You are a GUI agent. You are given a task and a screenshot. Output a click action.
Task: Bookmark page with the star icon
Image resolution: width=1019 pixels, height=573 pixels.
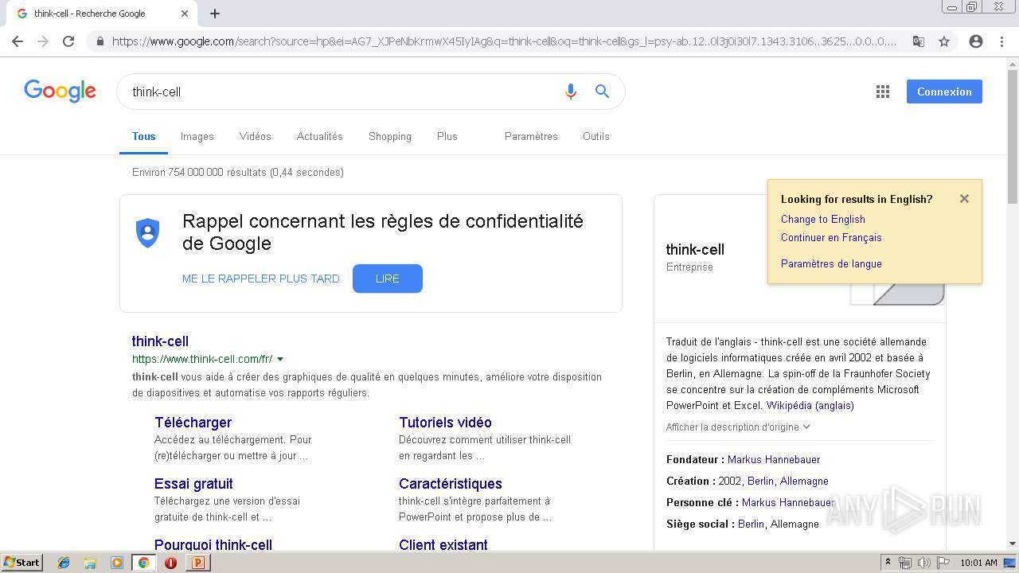[x=944, y=41]
